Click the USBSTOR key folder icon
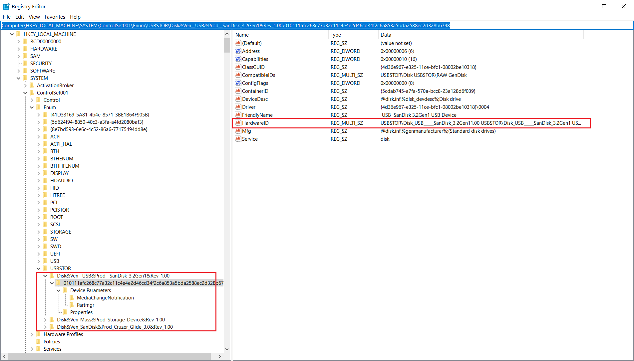 pos(45,268)
